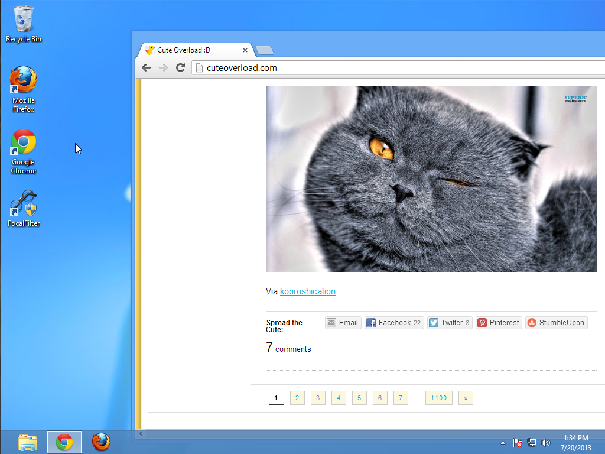Expand hidden system tray icons
This screenshot has width=605, height=454.
pyautogui.click(x=503, y=442)
